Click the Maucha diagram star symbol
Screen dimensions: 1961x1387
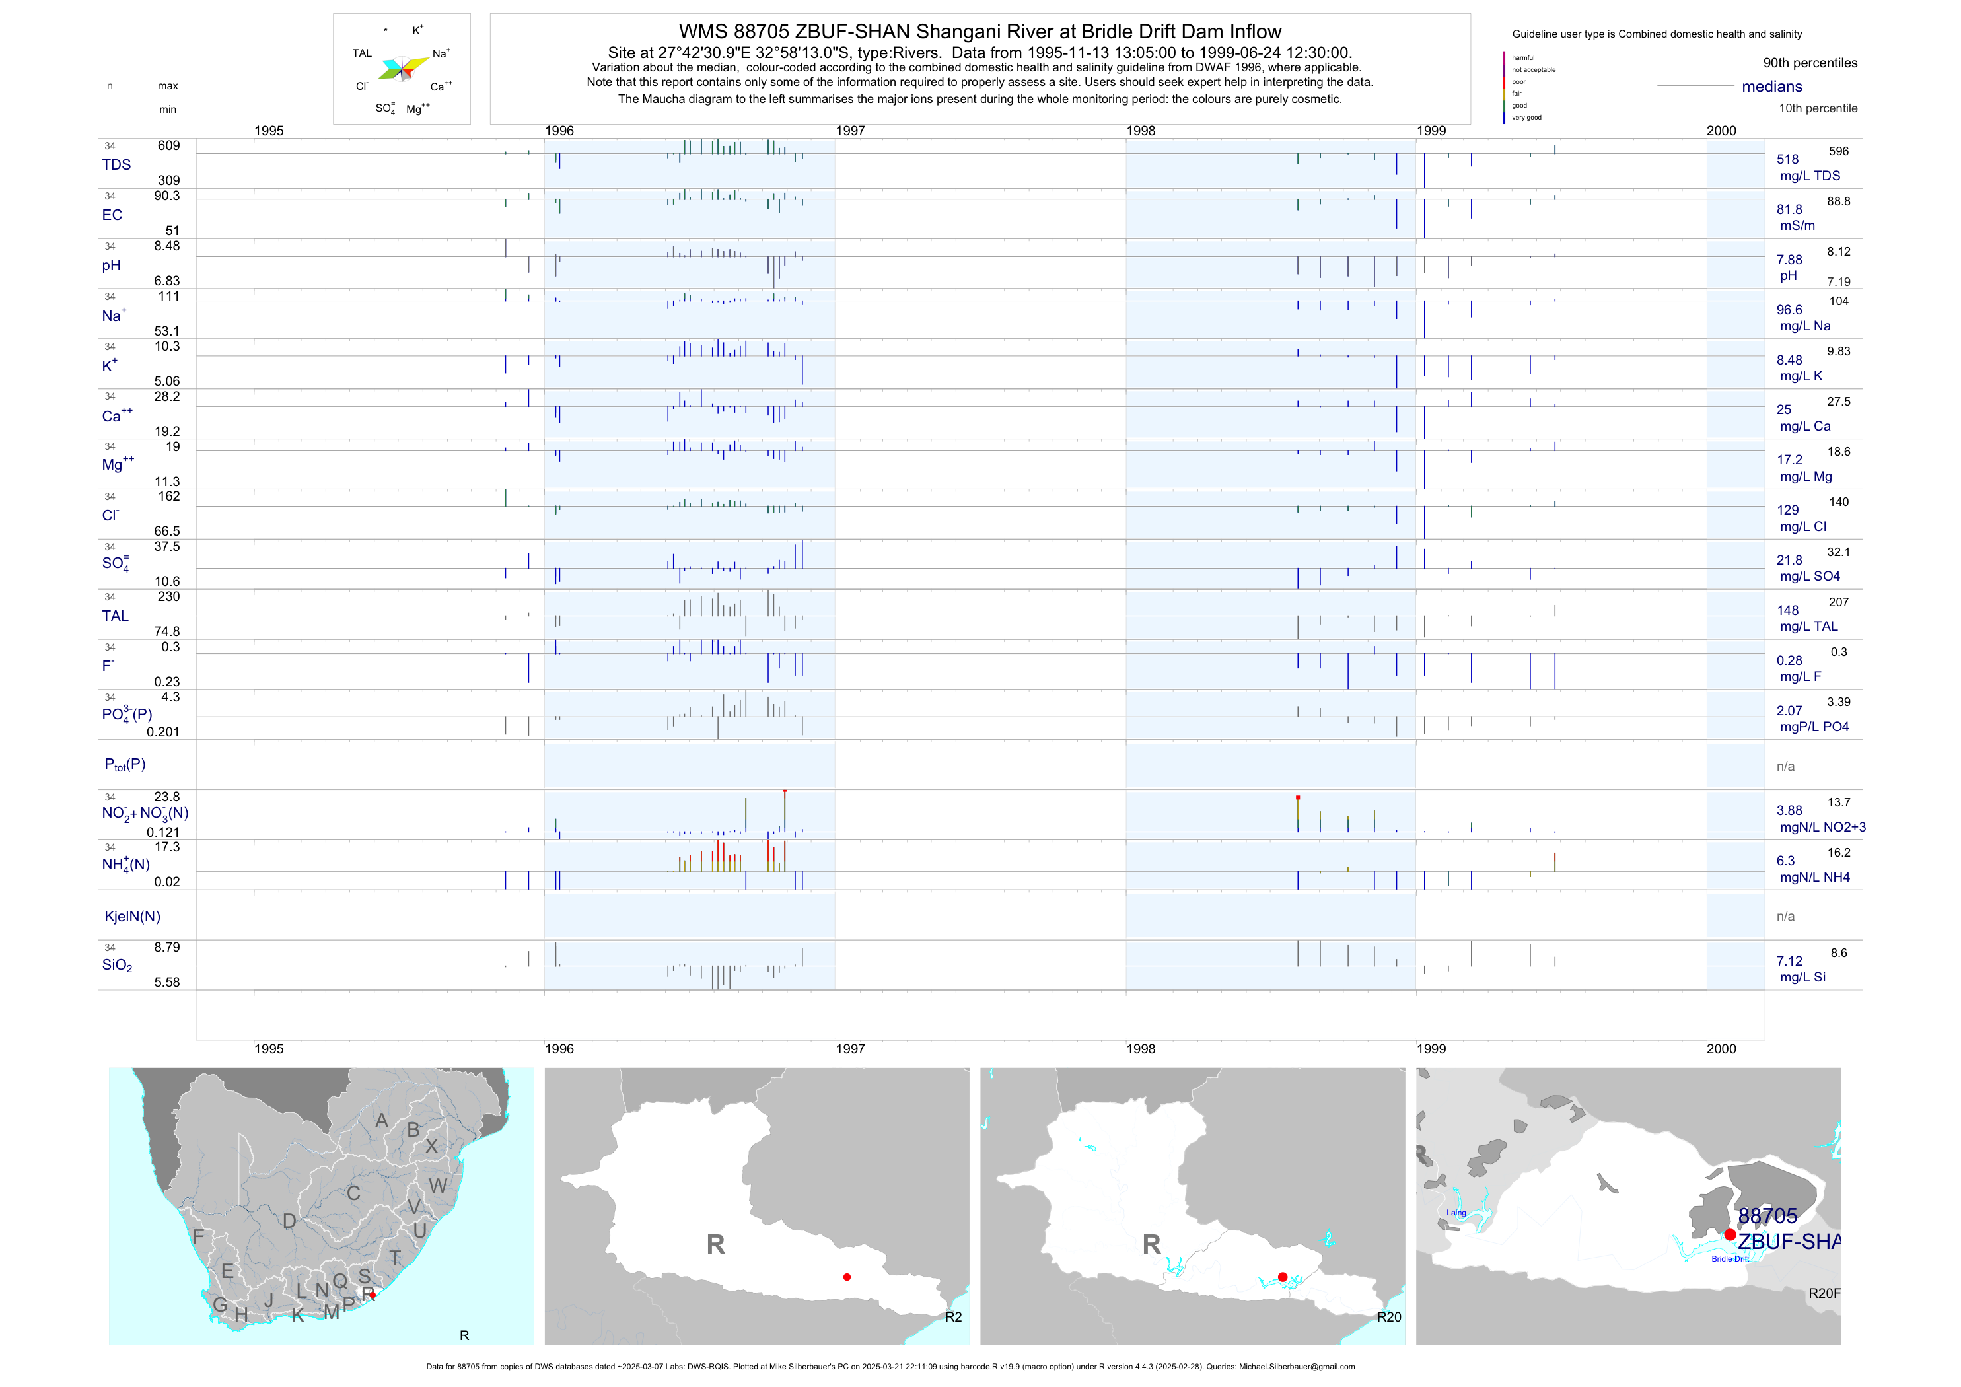pyautogui.click(x=402, y=69)
